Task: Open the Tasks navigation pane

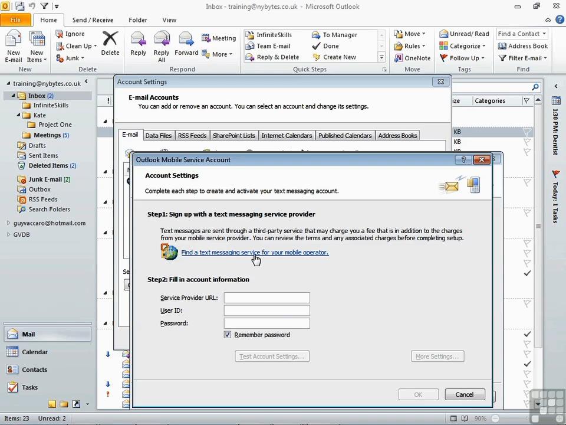Action: click(47, 387)
